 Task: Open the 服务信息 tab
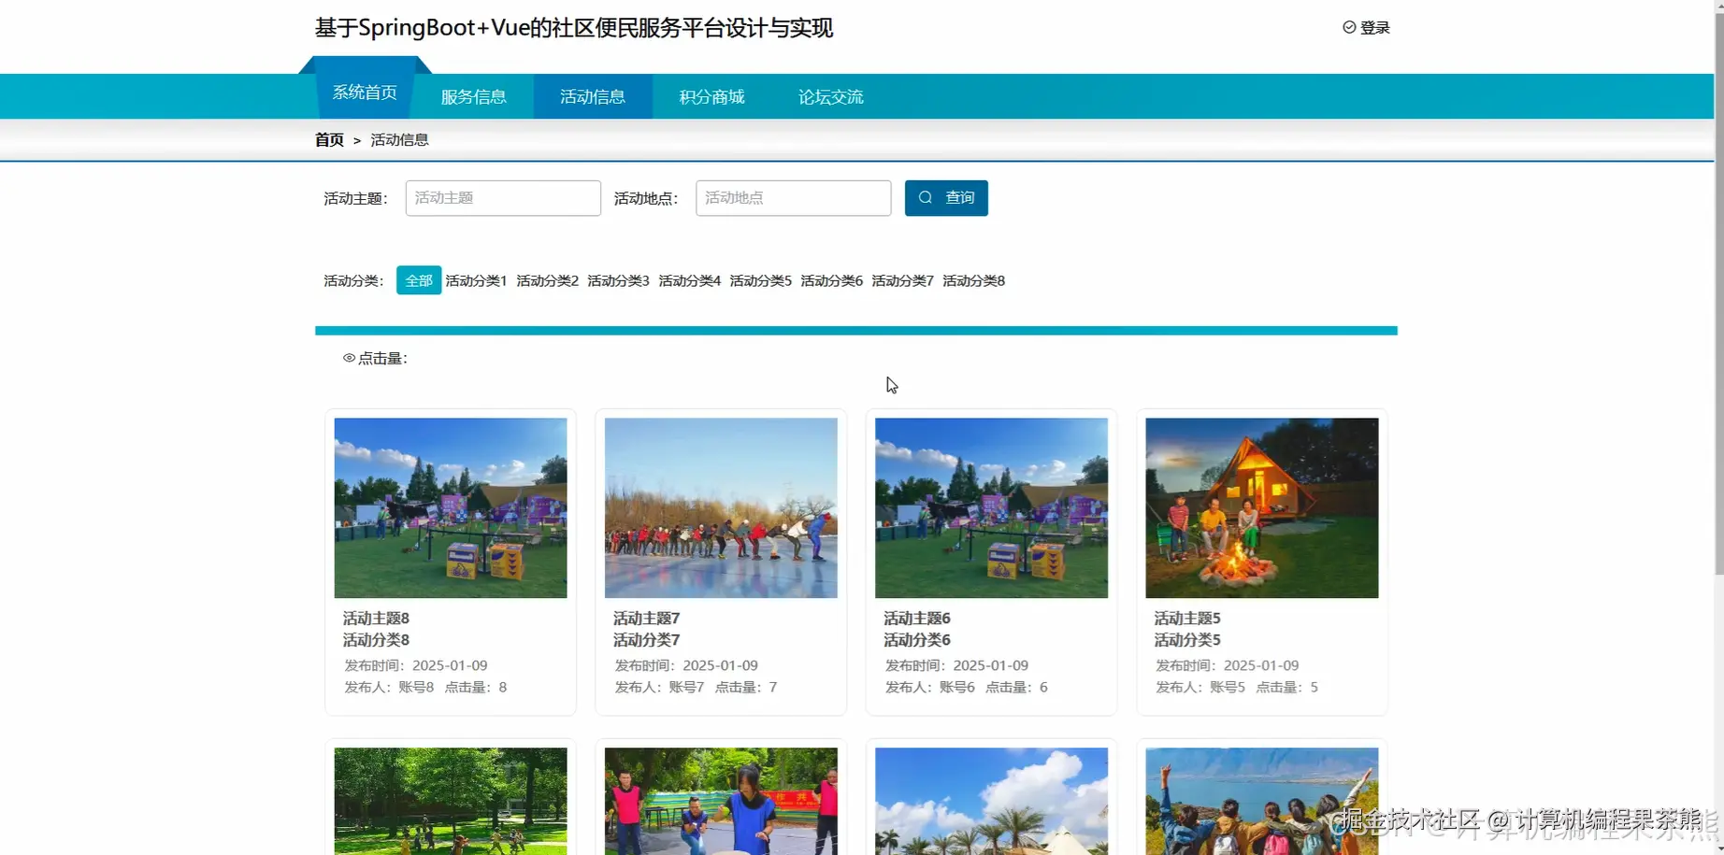click(x=473, y=96)
